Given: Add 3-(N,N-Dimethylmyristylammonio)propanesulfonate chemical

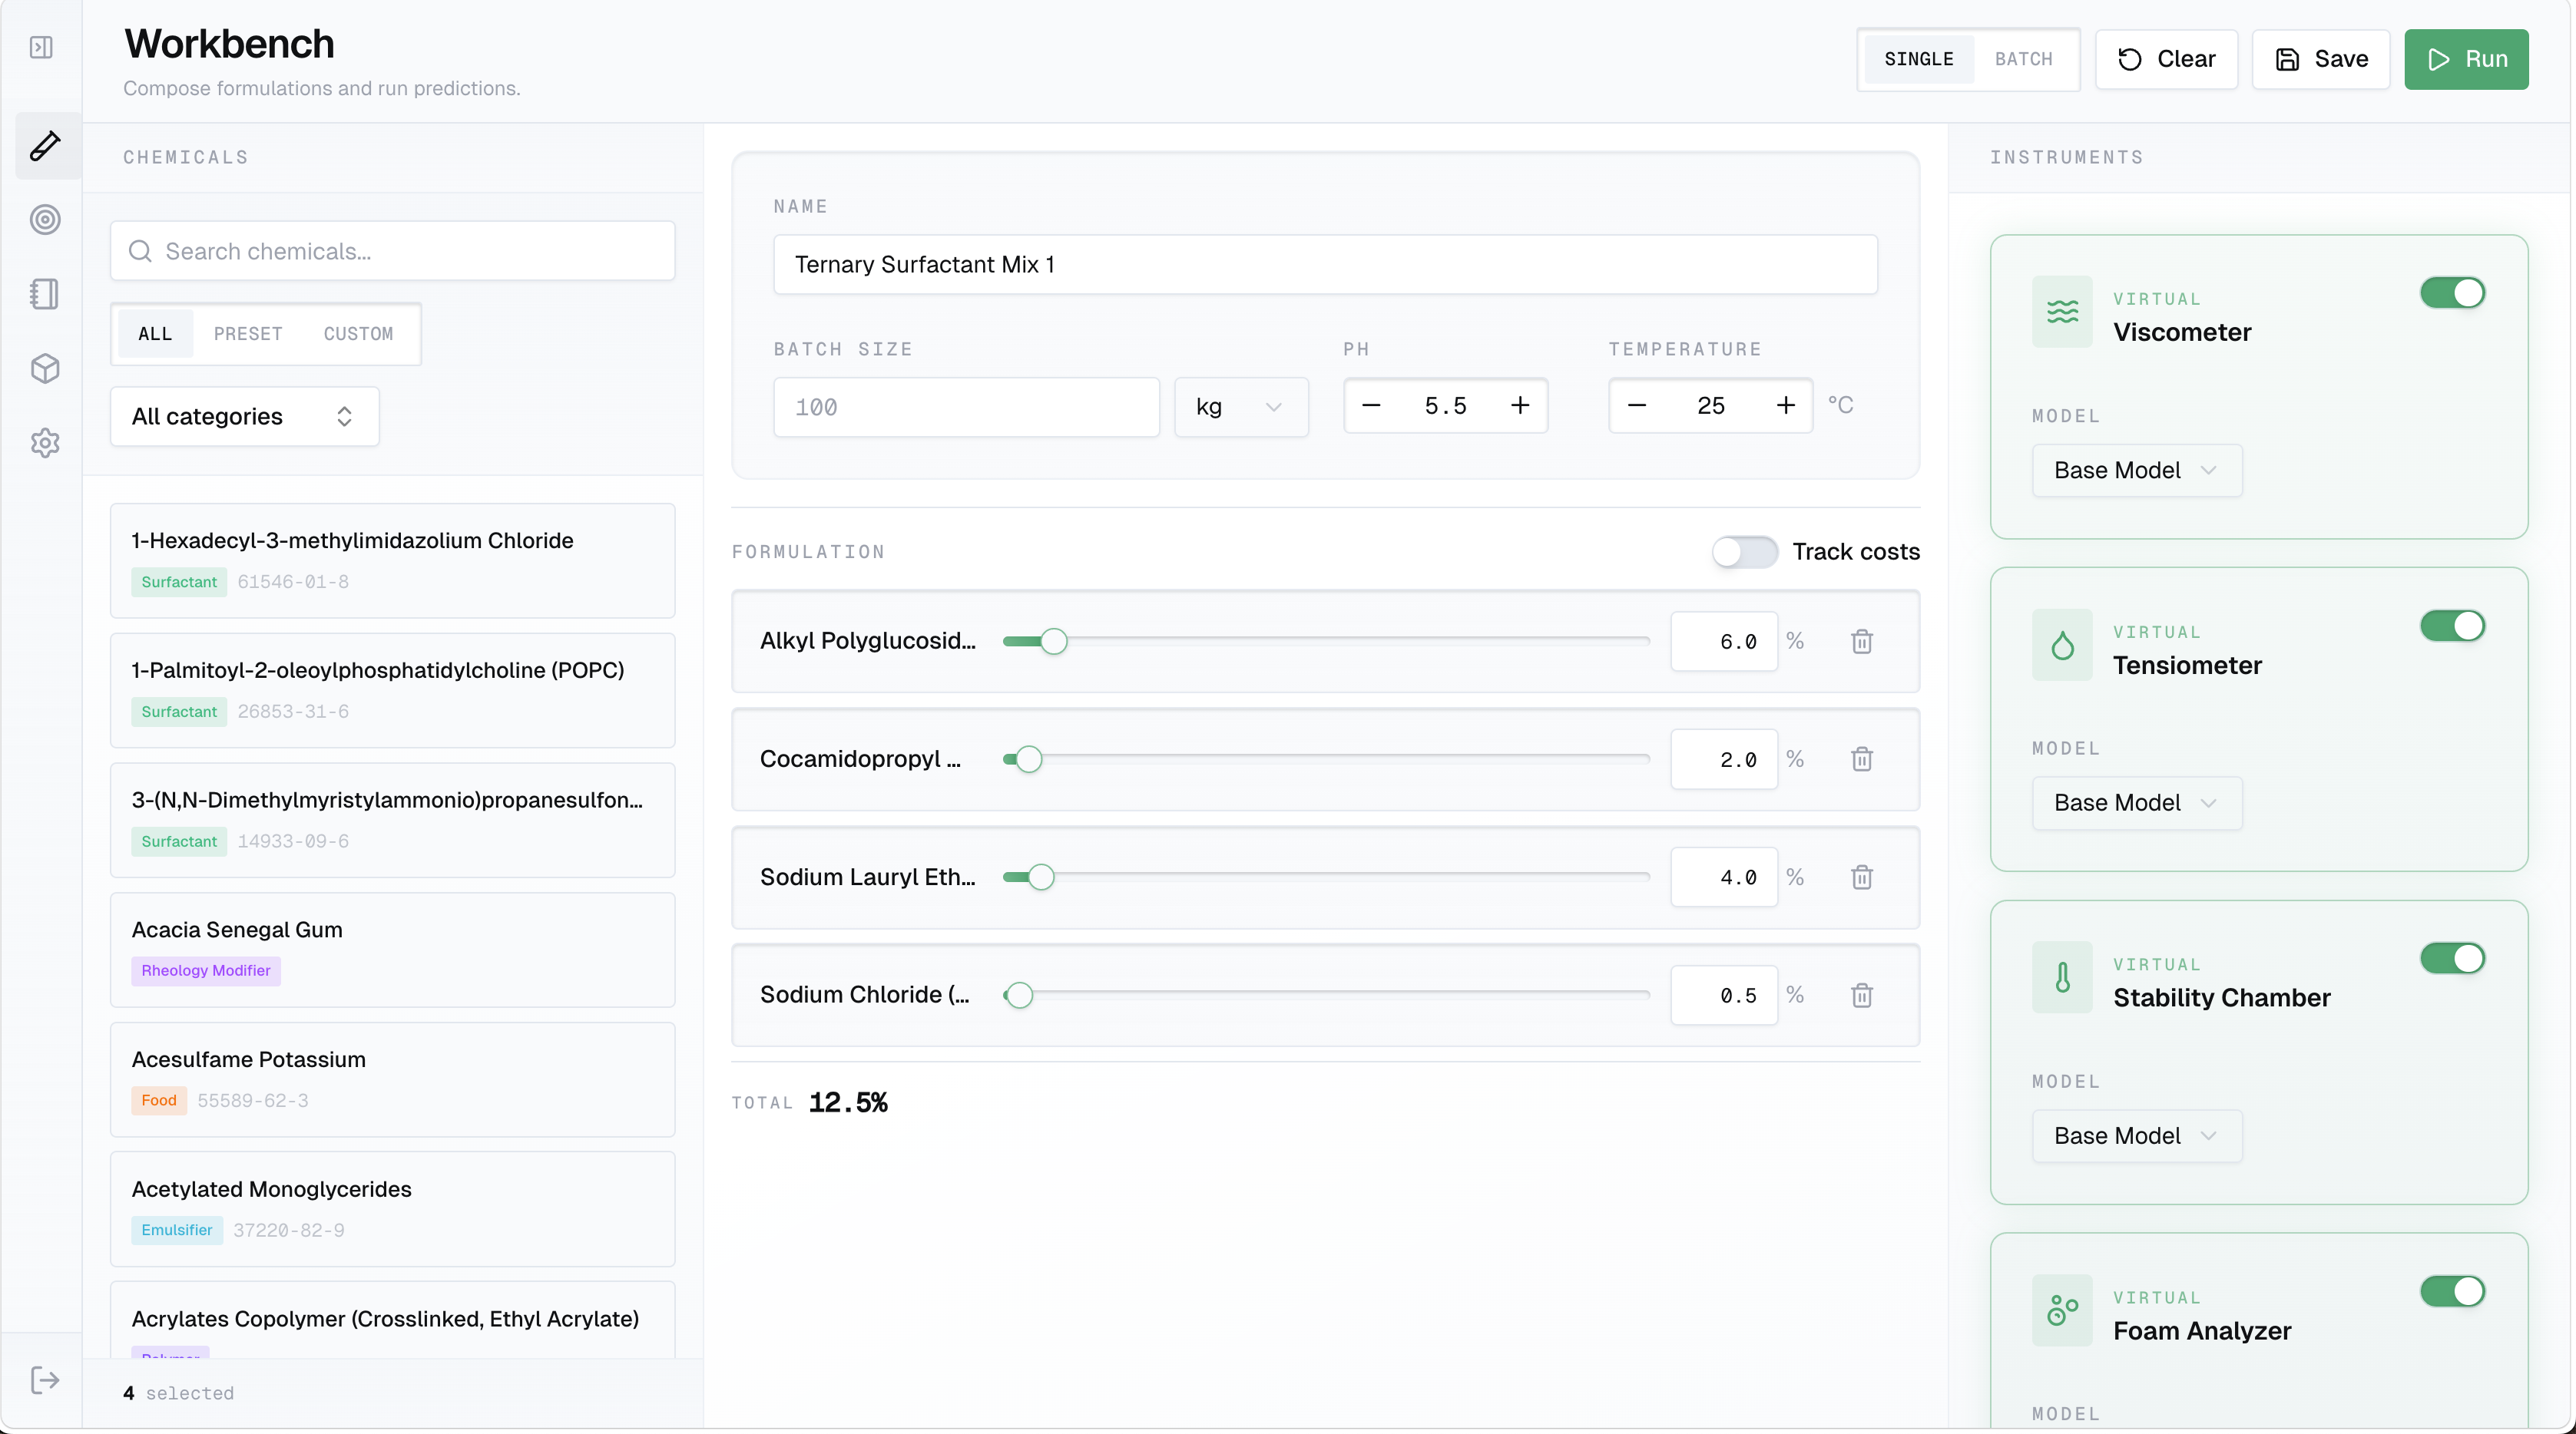Looking at the screenshot, I should point(392,821).
